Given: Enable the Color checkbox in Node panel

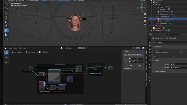Looking at the screenshot, I should 128,66.
